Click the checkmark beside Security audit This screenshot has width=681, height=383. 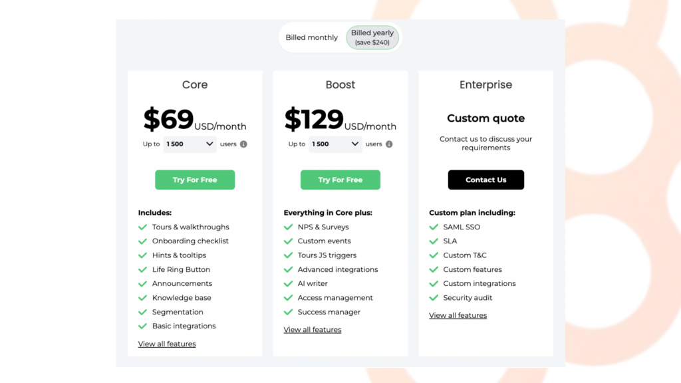tap(434, 298)
